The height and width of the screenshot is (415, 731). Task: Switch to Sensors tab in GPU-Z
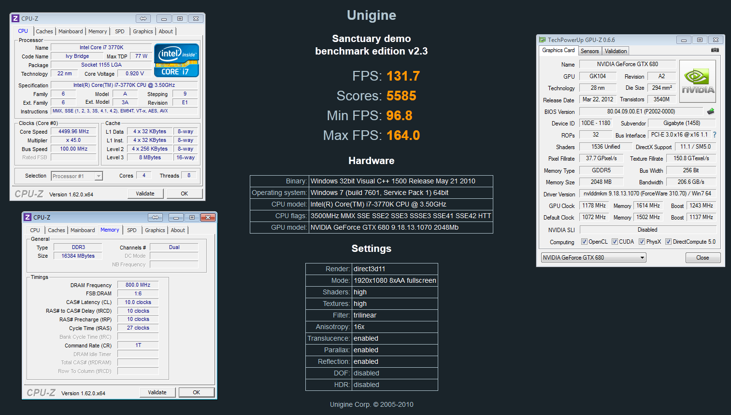[589, 51]
